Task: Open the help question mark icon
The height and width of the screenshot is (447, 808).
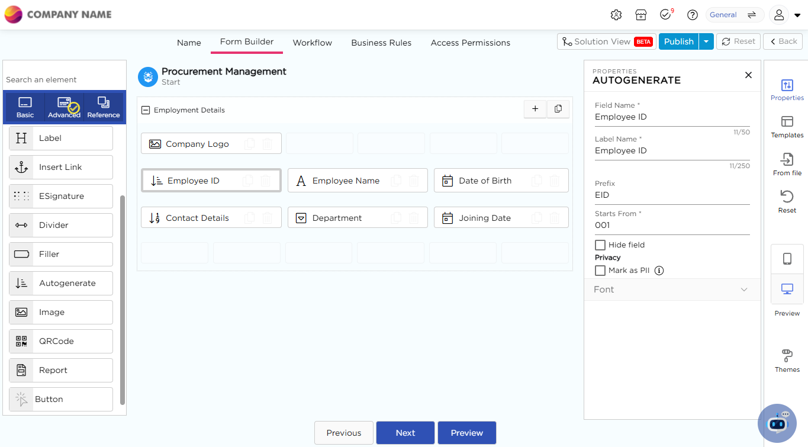Action: click(x=693, y=15)
